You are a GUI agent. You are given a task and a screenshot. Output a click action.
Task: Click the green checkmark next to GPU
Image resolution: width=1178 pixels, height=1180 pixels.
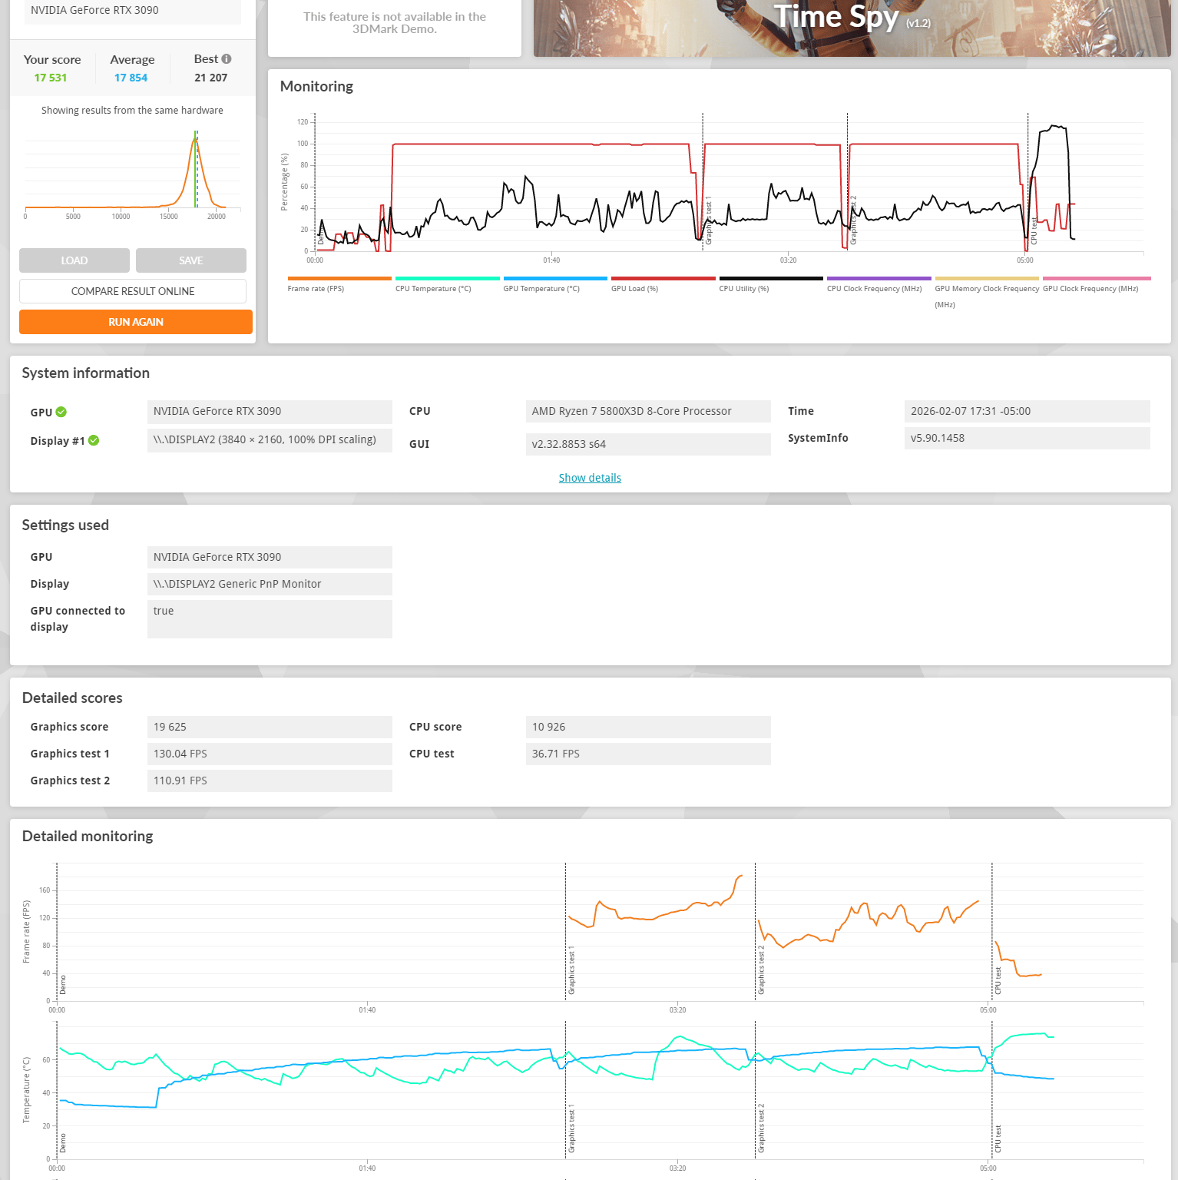pos(61,412)
